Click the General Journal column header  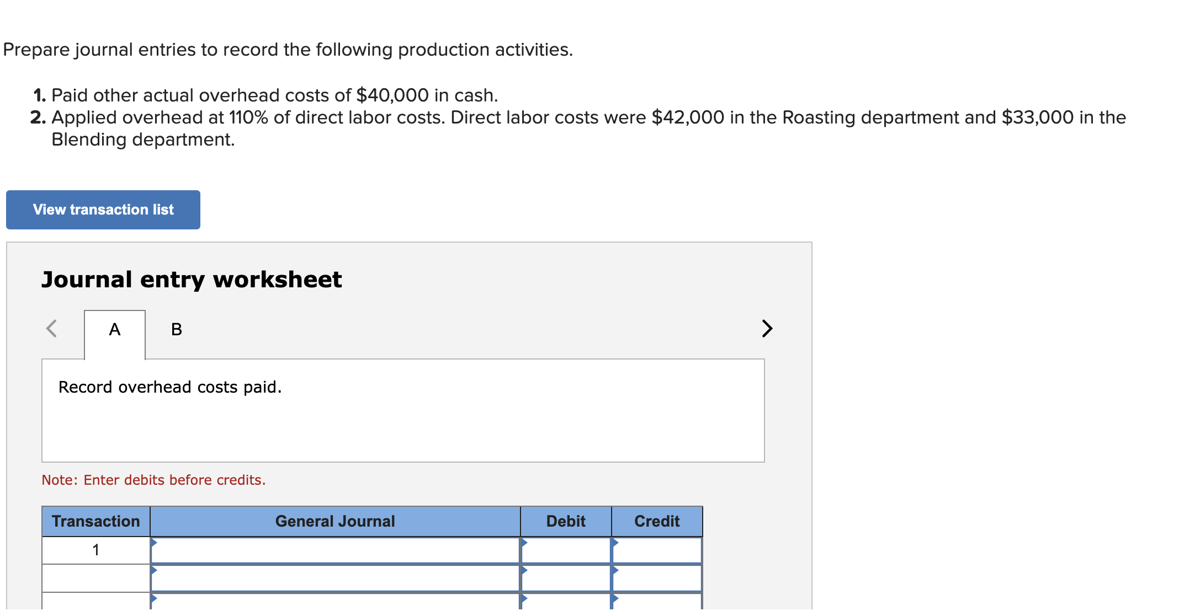point(335,521)
